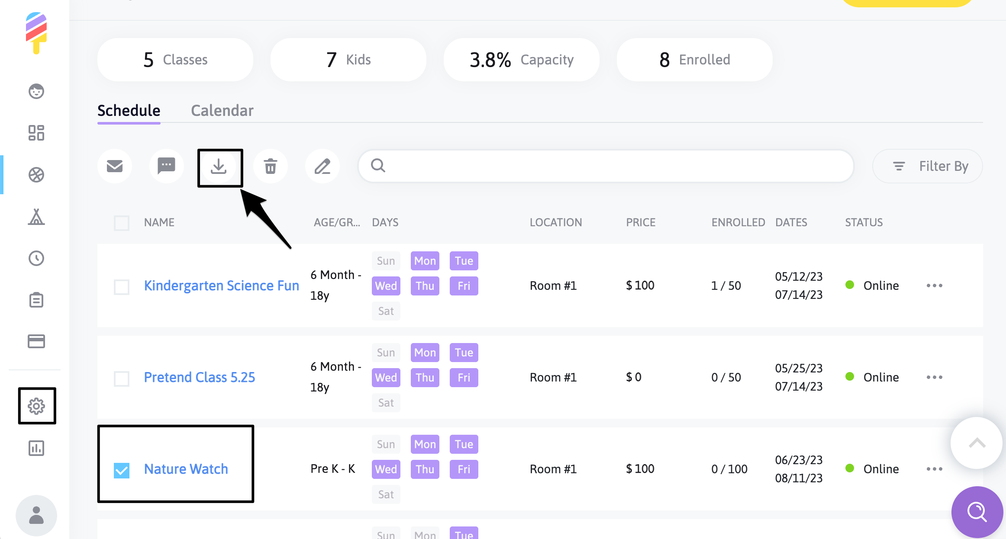
Task: Download the selected class data
Action: [x=220, y=167]
